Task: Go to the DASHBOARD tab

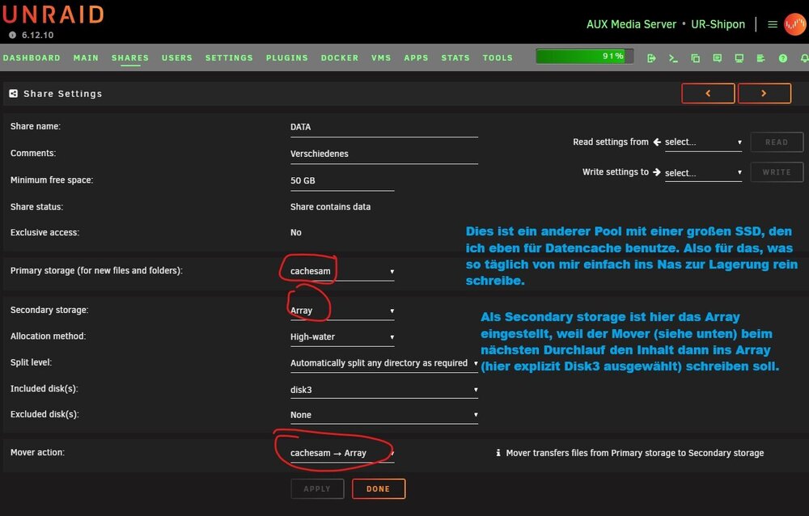Action: point(32,57)
